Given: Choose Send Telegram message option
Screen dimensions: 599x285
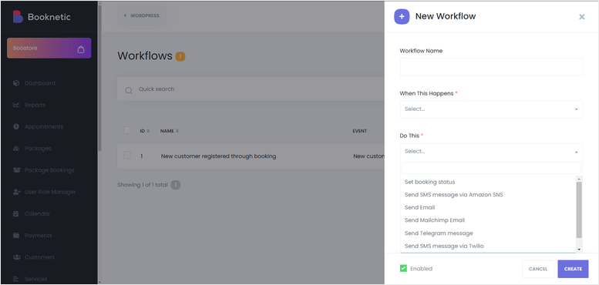Looking at the screenshot, I should [488, 233].
